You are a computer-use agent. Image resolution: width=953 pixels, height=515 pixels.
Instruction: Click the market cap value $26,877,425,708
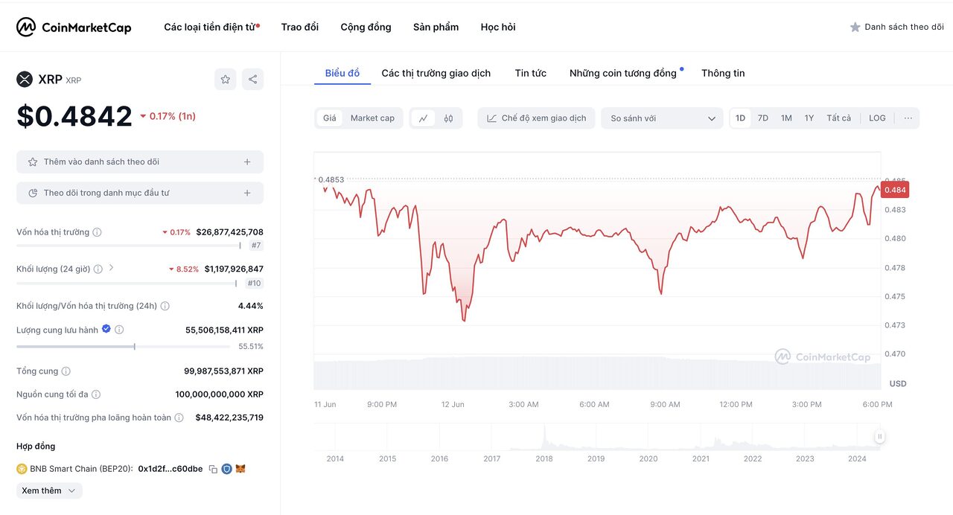tap(229, 232)
